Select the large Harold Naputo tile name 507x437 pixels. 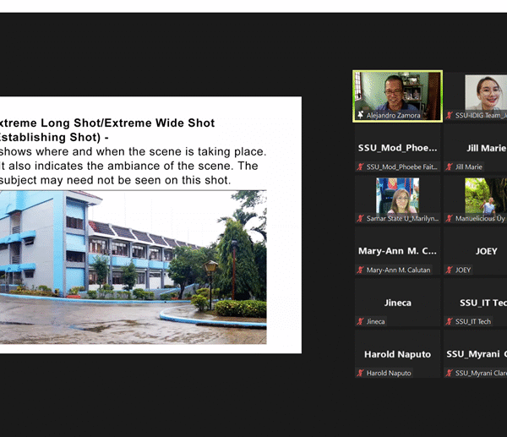click(397, 354)
